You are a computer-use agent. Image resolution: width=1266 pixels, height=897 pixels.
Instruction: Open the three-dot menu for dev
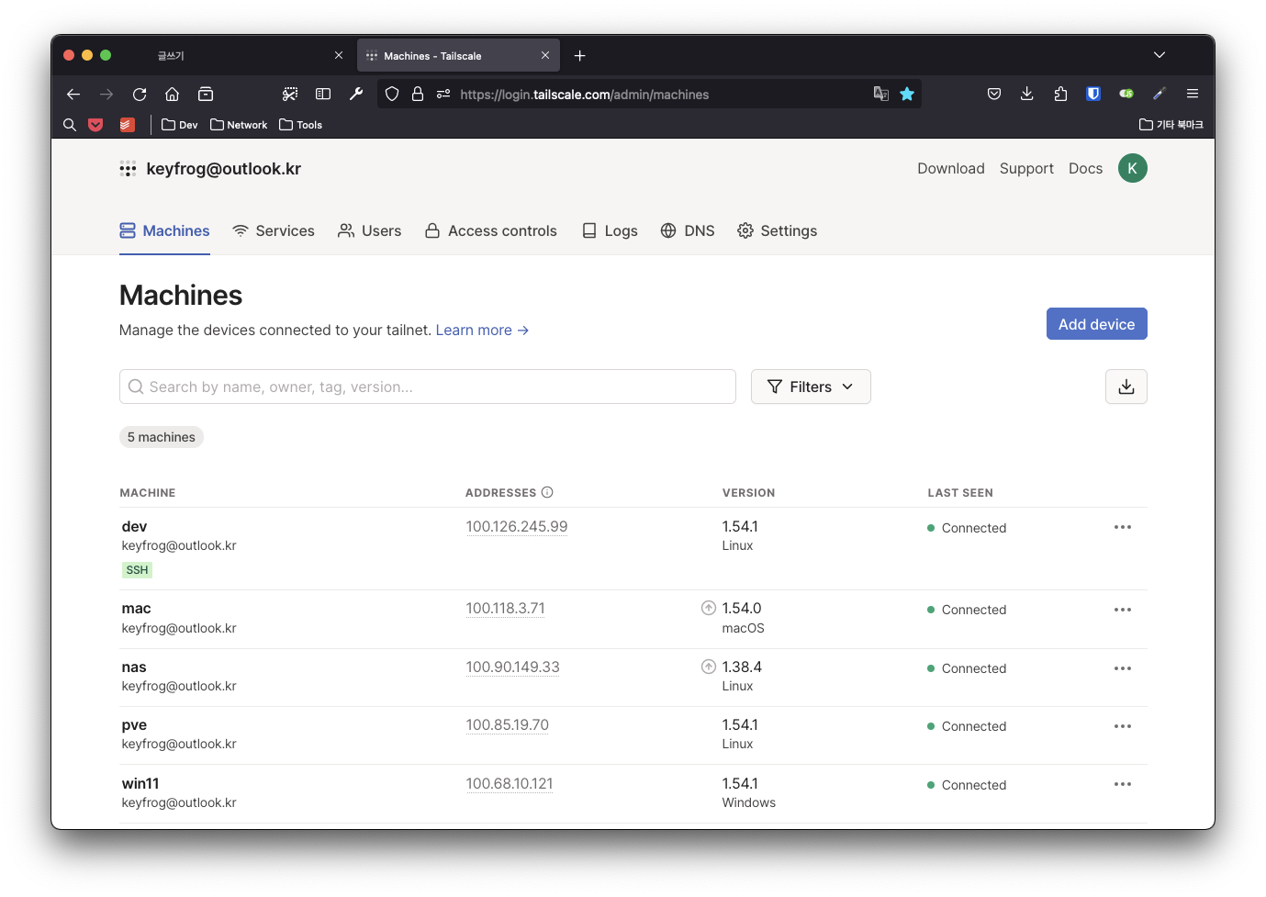[x=1123, y=527]
